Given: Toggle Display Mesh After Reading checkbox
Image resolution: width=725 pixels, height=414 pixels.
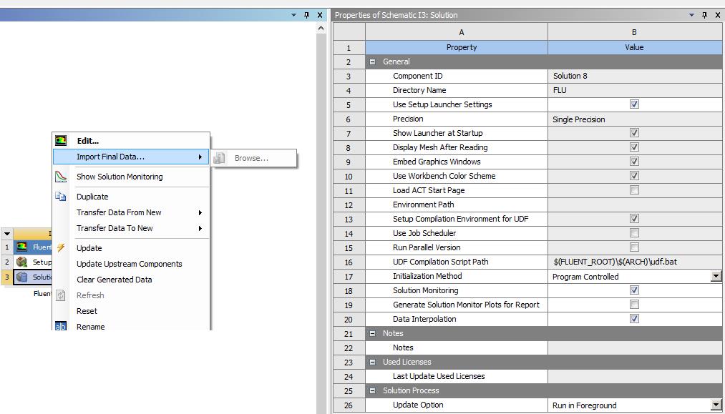Looking at the screenshot, I should point(634,147).
